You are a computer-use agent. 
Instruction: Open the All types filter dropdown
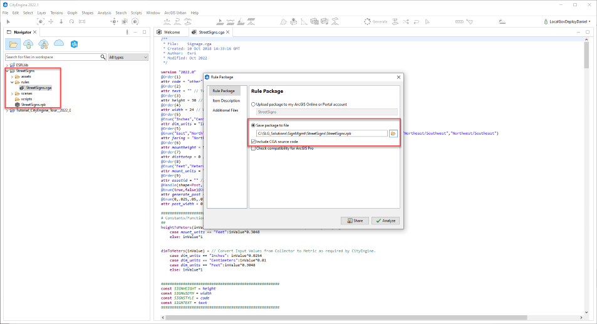128,57
